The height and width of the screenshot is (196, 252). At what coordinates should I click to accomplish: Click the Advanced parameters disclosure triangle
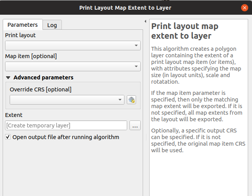9,77
